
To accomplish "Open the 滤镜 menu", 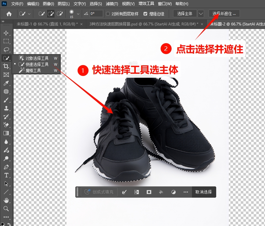I will click(x=111, y=4).
